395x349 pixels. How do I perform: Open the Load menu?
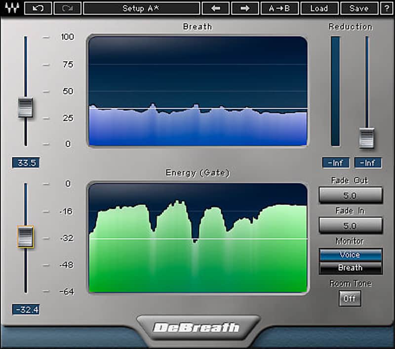319,8
